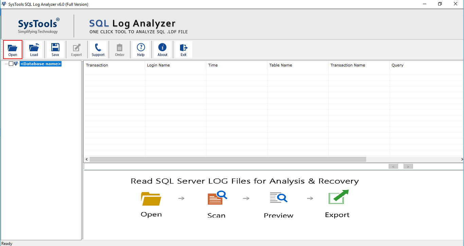Close the SQL Log Analyzer window
The height and width of the screenshot is (246, 464).
tap(456, 4)
